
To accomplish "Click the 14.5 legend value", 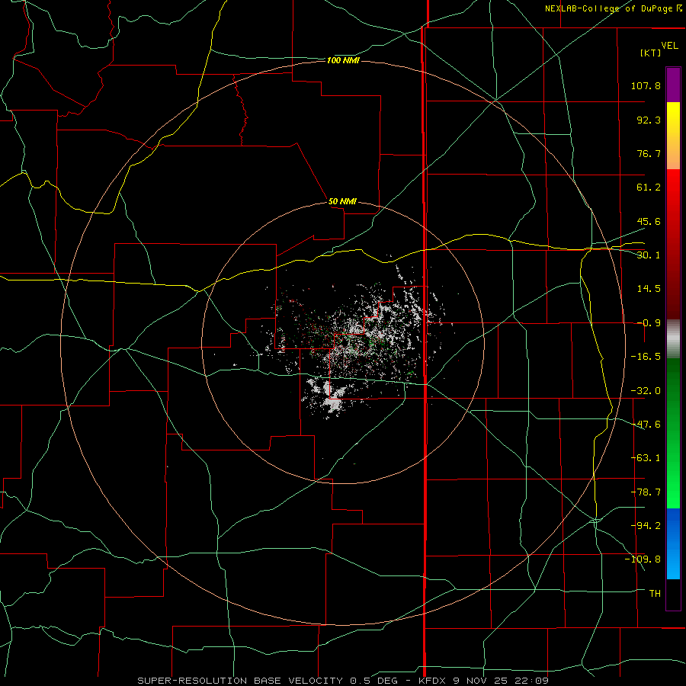I will [x=649, y=289].
